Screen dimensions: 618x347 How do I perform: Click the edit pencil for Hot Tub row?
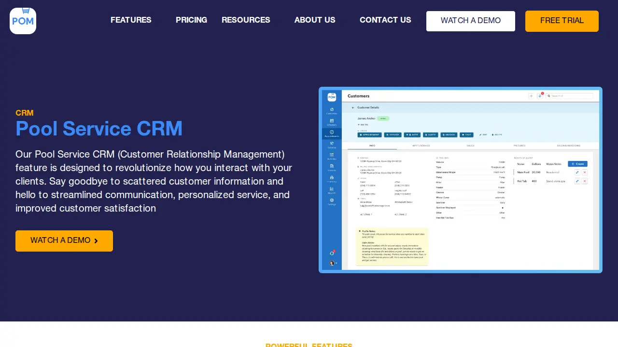click(x=577, y=181)
